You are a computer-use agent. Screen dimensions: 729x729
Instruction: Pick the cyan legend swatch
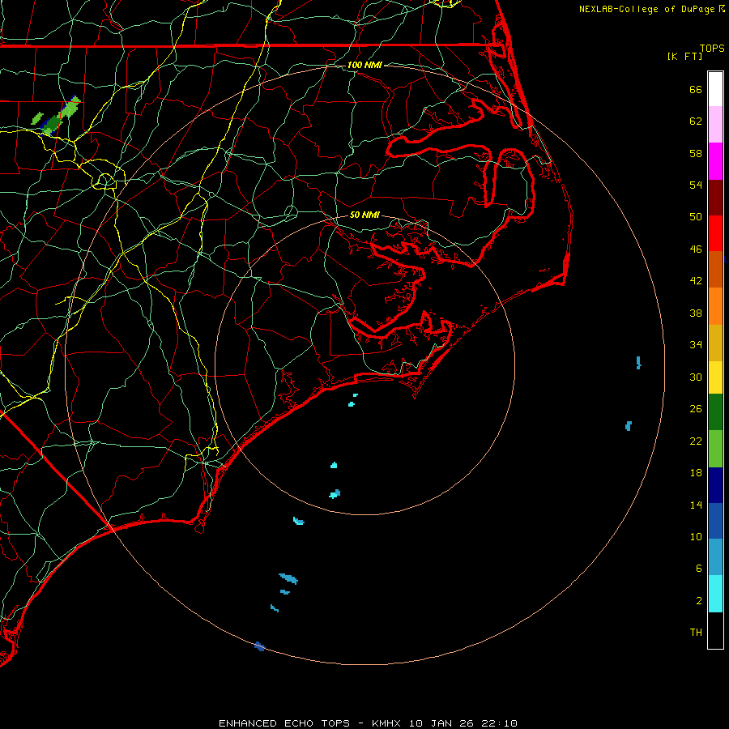pos(715,595)
